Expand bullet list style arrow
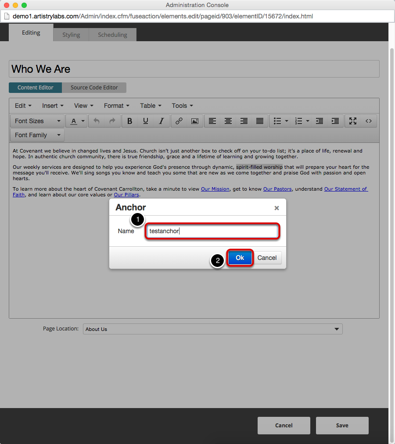 pyautogui.click(x=287, y=121)
